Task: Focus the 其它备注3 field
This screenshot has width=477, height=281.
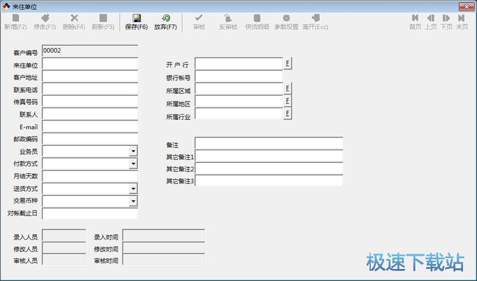Action: (x=269, y=181)
